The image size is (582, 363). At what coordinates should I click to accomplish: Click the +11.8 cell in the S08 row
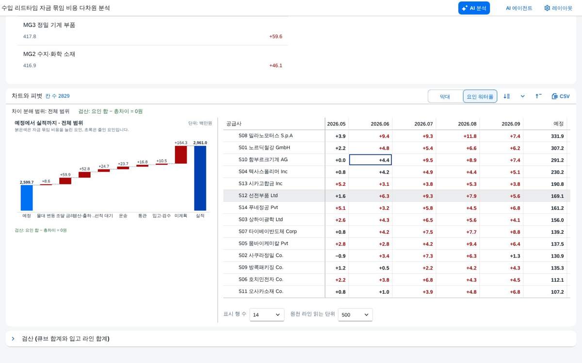pyautogui.click(x=458, y=136)
